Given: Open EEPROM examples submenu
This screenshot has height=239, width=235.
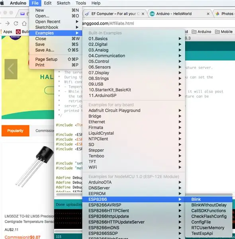Looking at the screenshot, I should pyautogui.click(x=134, y=194).
